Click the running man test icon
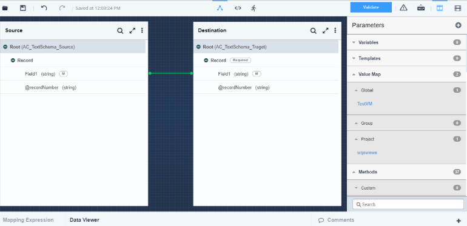The width and height of the screenshot is (467, 226). click(x=254, y=8)
